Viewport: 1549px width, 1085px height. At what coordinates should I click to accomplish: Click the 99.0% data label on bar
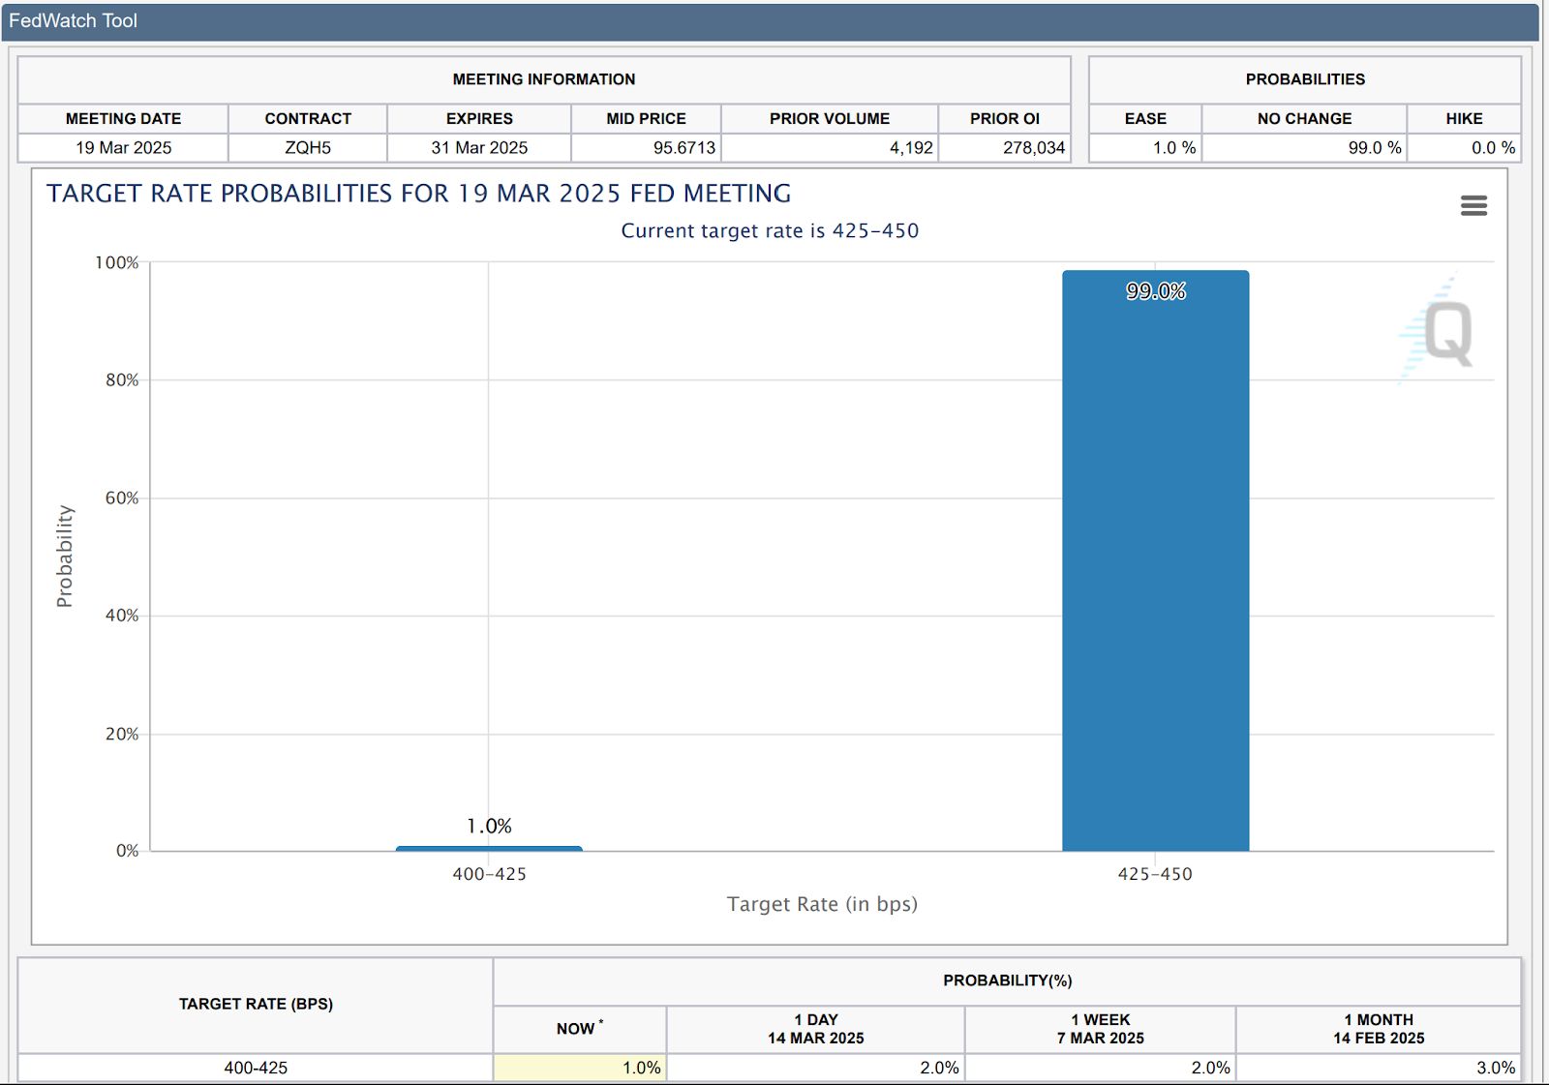[x=1155, y=291]
